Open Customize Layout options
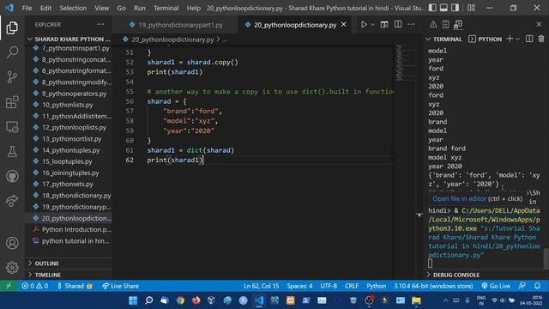Screen dimensions: 549x309 [x=471, y=8]
